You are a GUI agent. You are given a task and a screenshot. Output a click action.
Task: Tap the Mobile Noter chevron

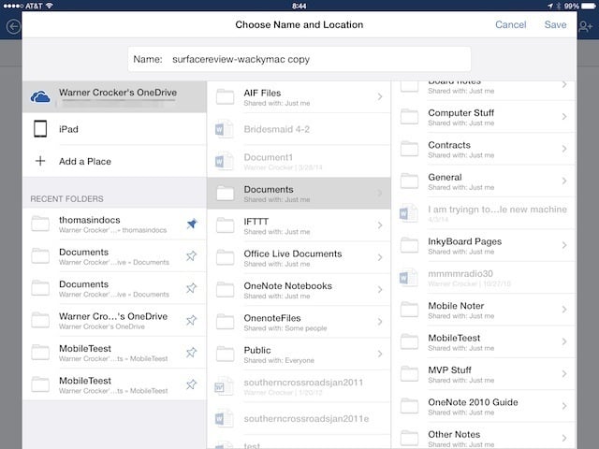(564, 310)
